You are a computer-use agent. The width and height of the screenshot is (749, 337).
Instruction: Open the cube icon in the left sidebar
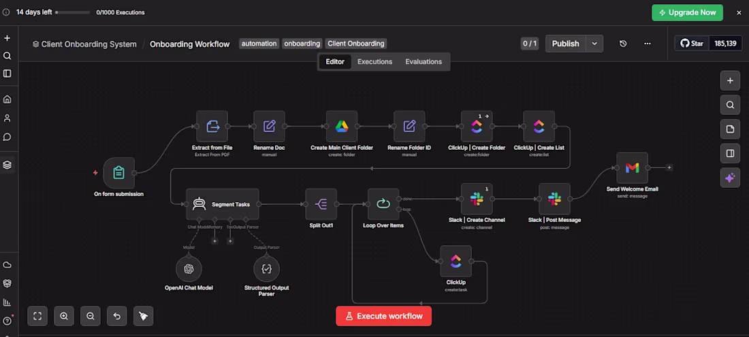click(x=7, y=283)
